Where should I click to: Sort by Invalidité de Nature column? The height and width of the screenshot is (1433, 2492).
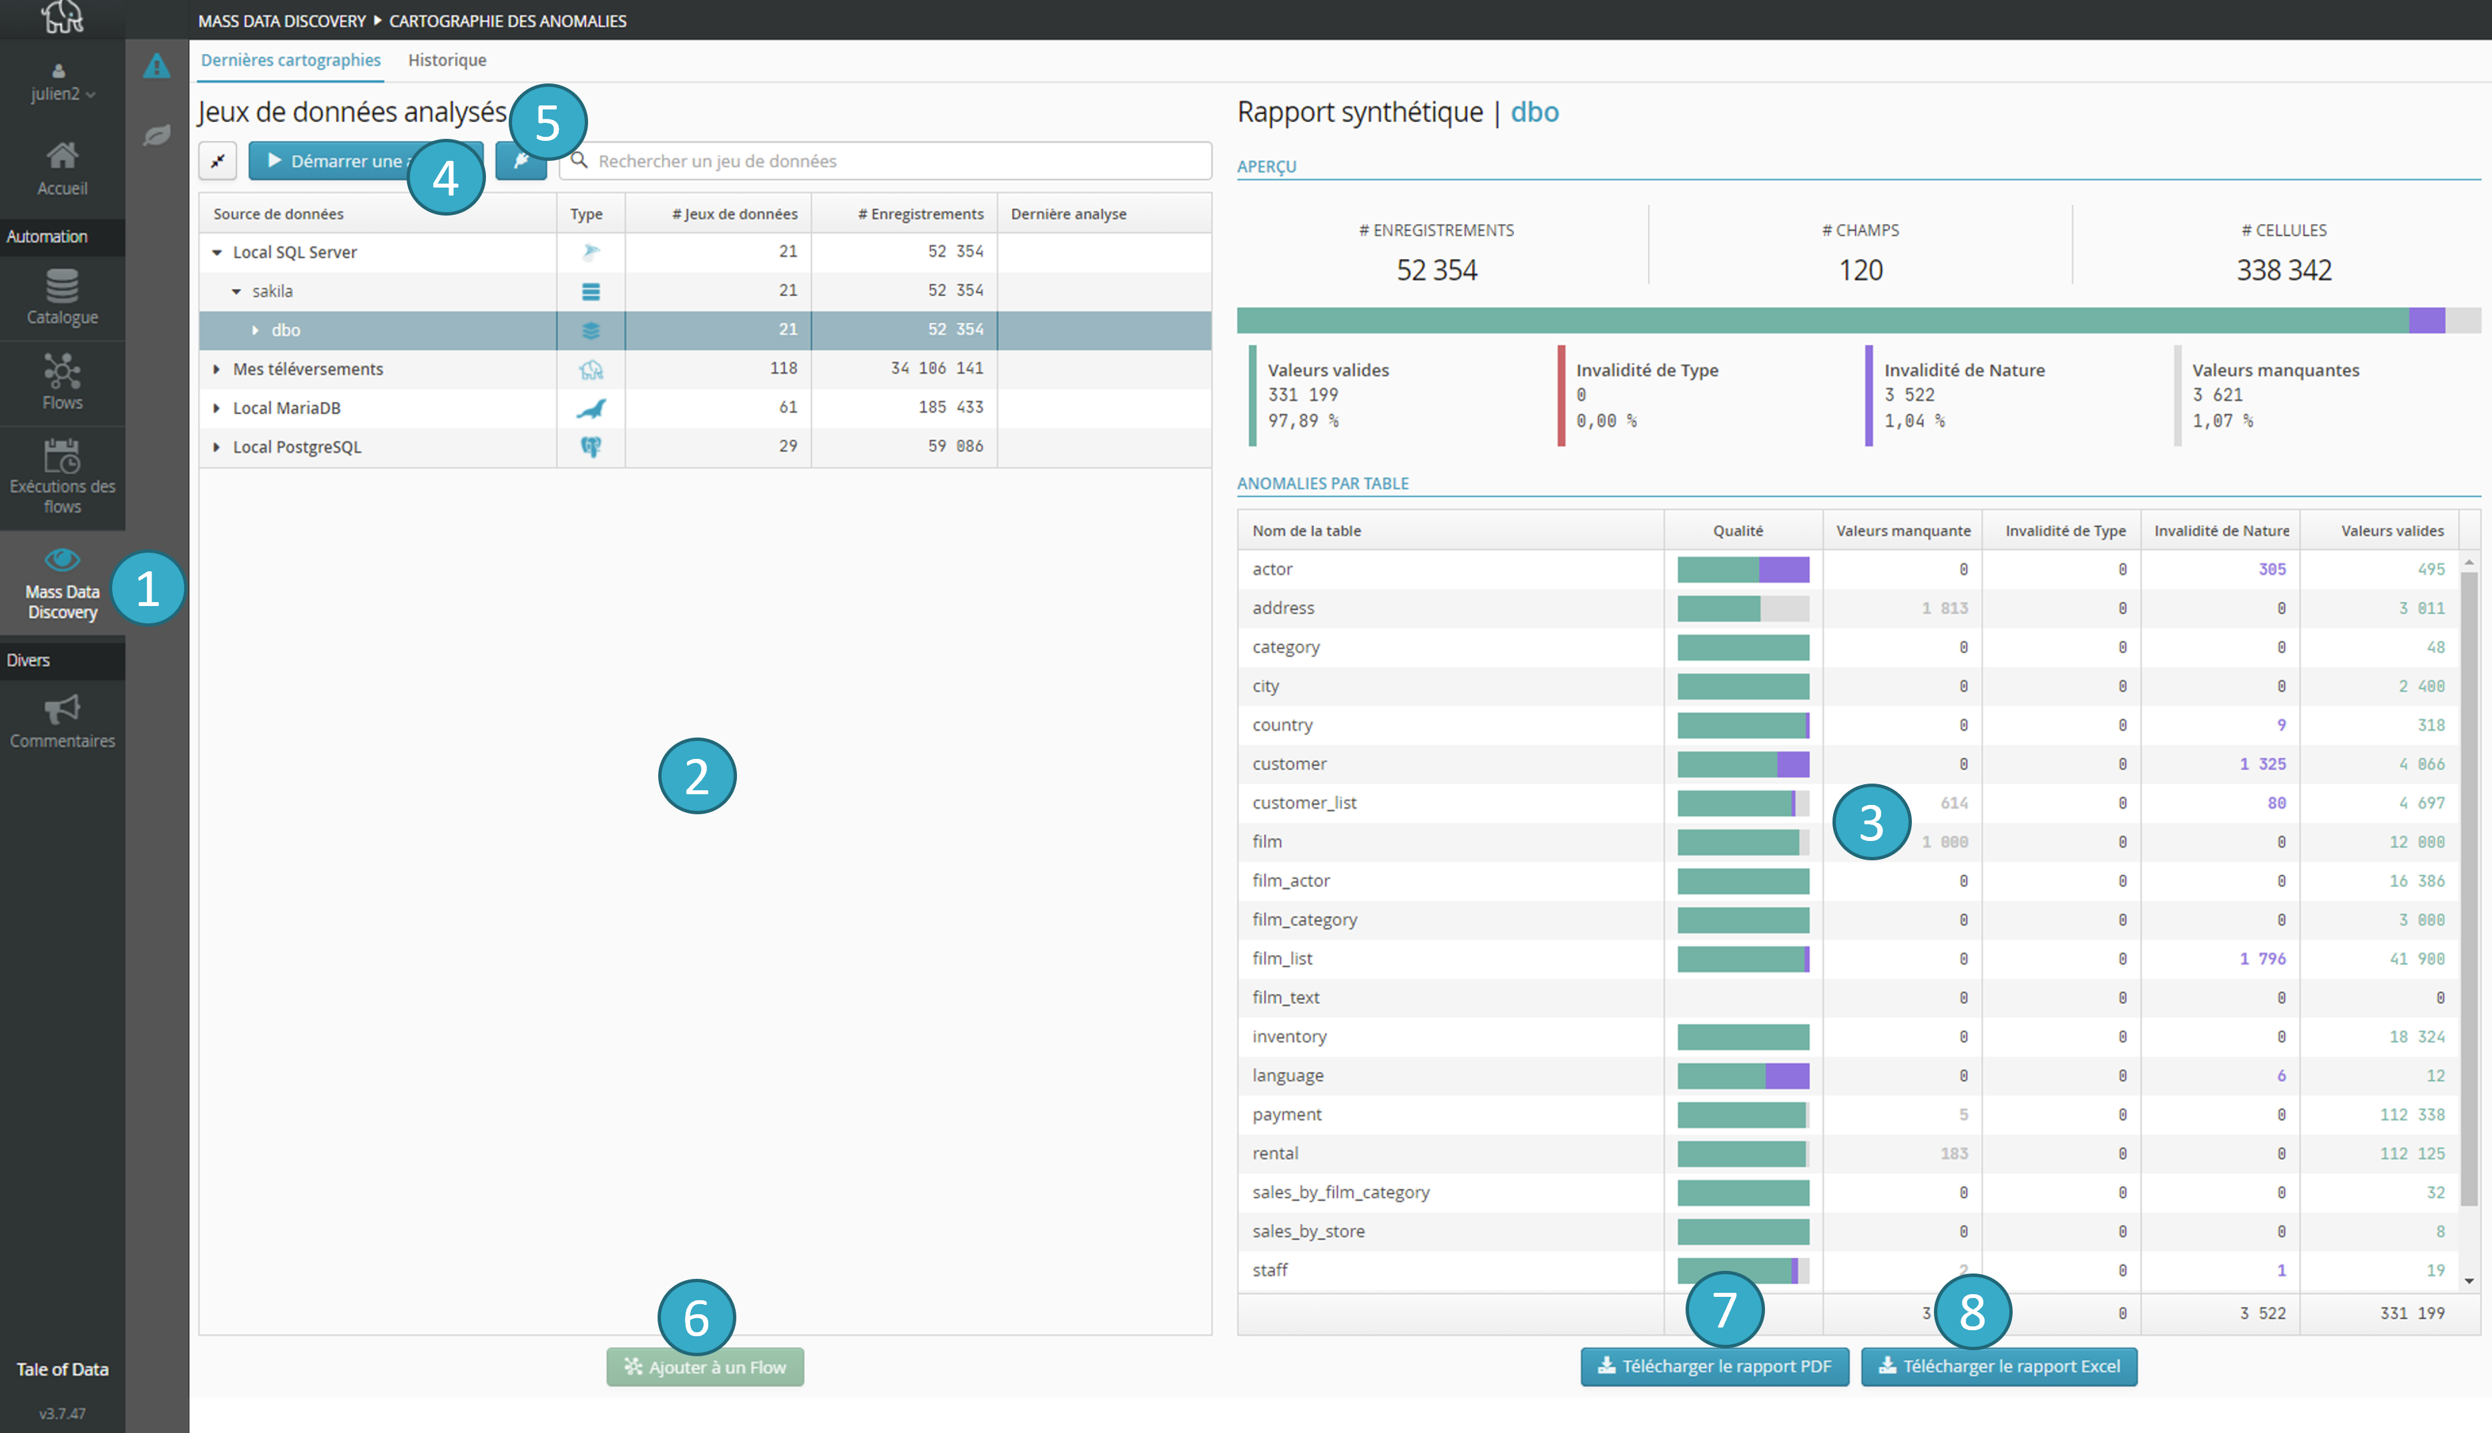click(x=2220, y=531)
